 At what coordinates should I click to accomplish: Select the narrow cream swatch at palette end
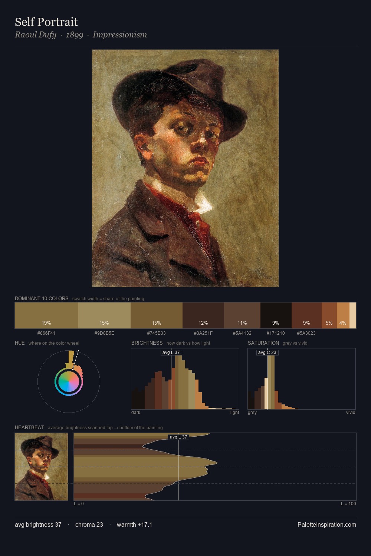(x=353, y=315)
